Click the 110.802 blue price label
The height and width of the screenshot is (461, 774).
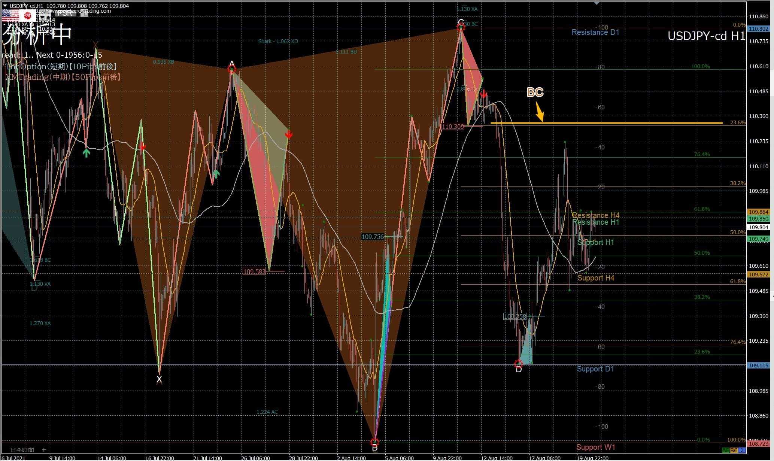tap(758, 29)
